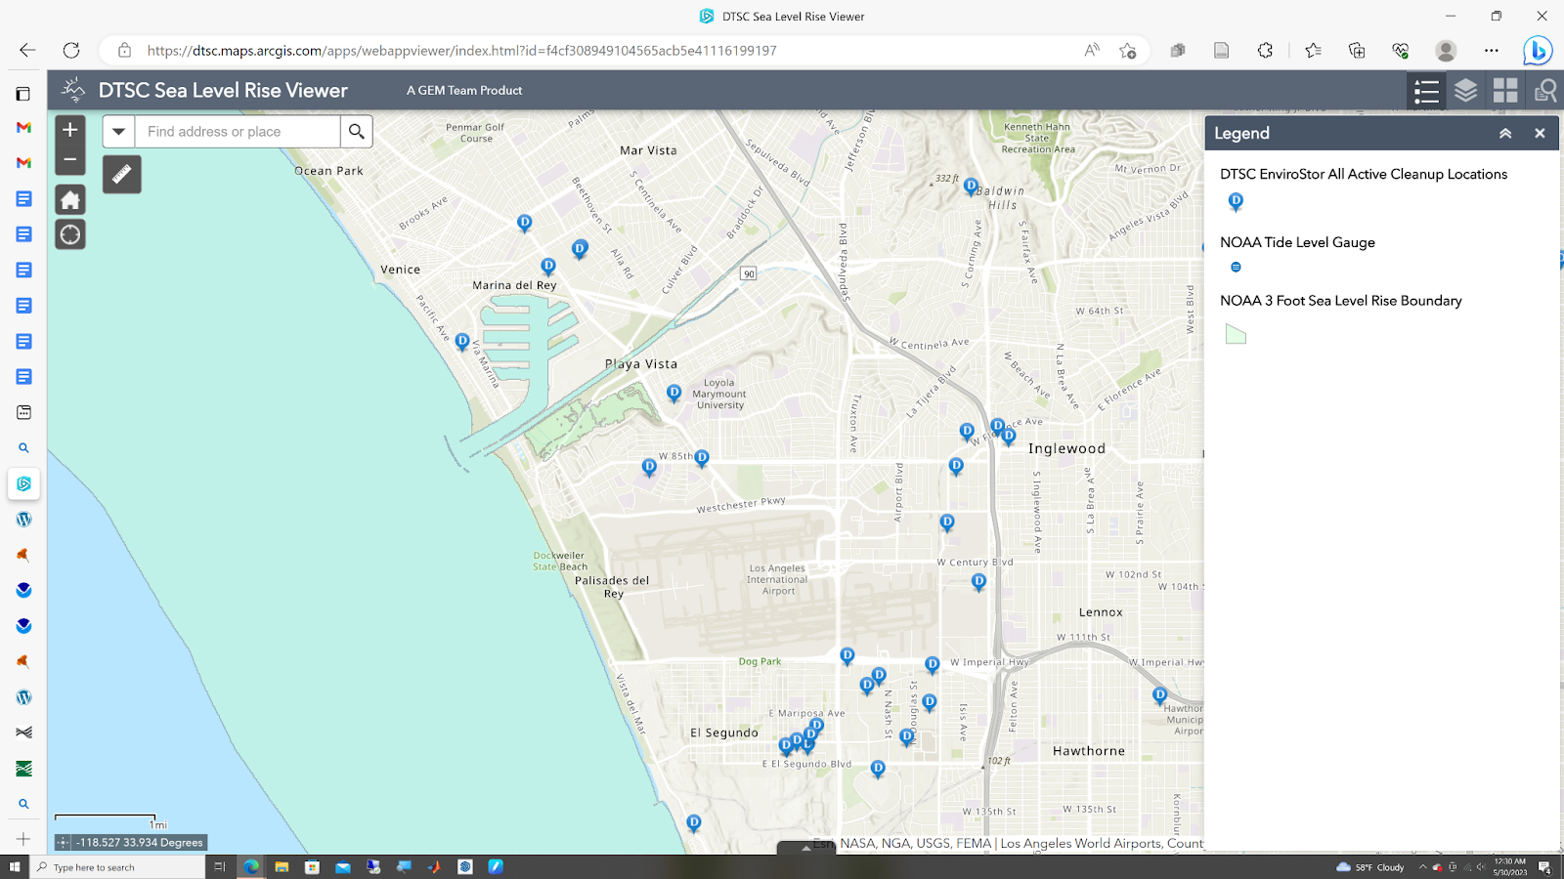1564x879 pixels.
Task: Open the address search source dropdown
Action: [117, 131]
